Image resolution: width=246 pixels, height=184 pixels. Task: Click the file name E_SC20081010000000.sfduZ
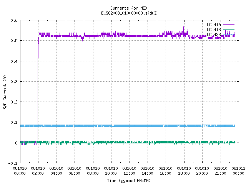point(129,13)
